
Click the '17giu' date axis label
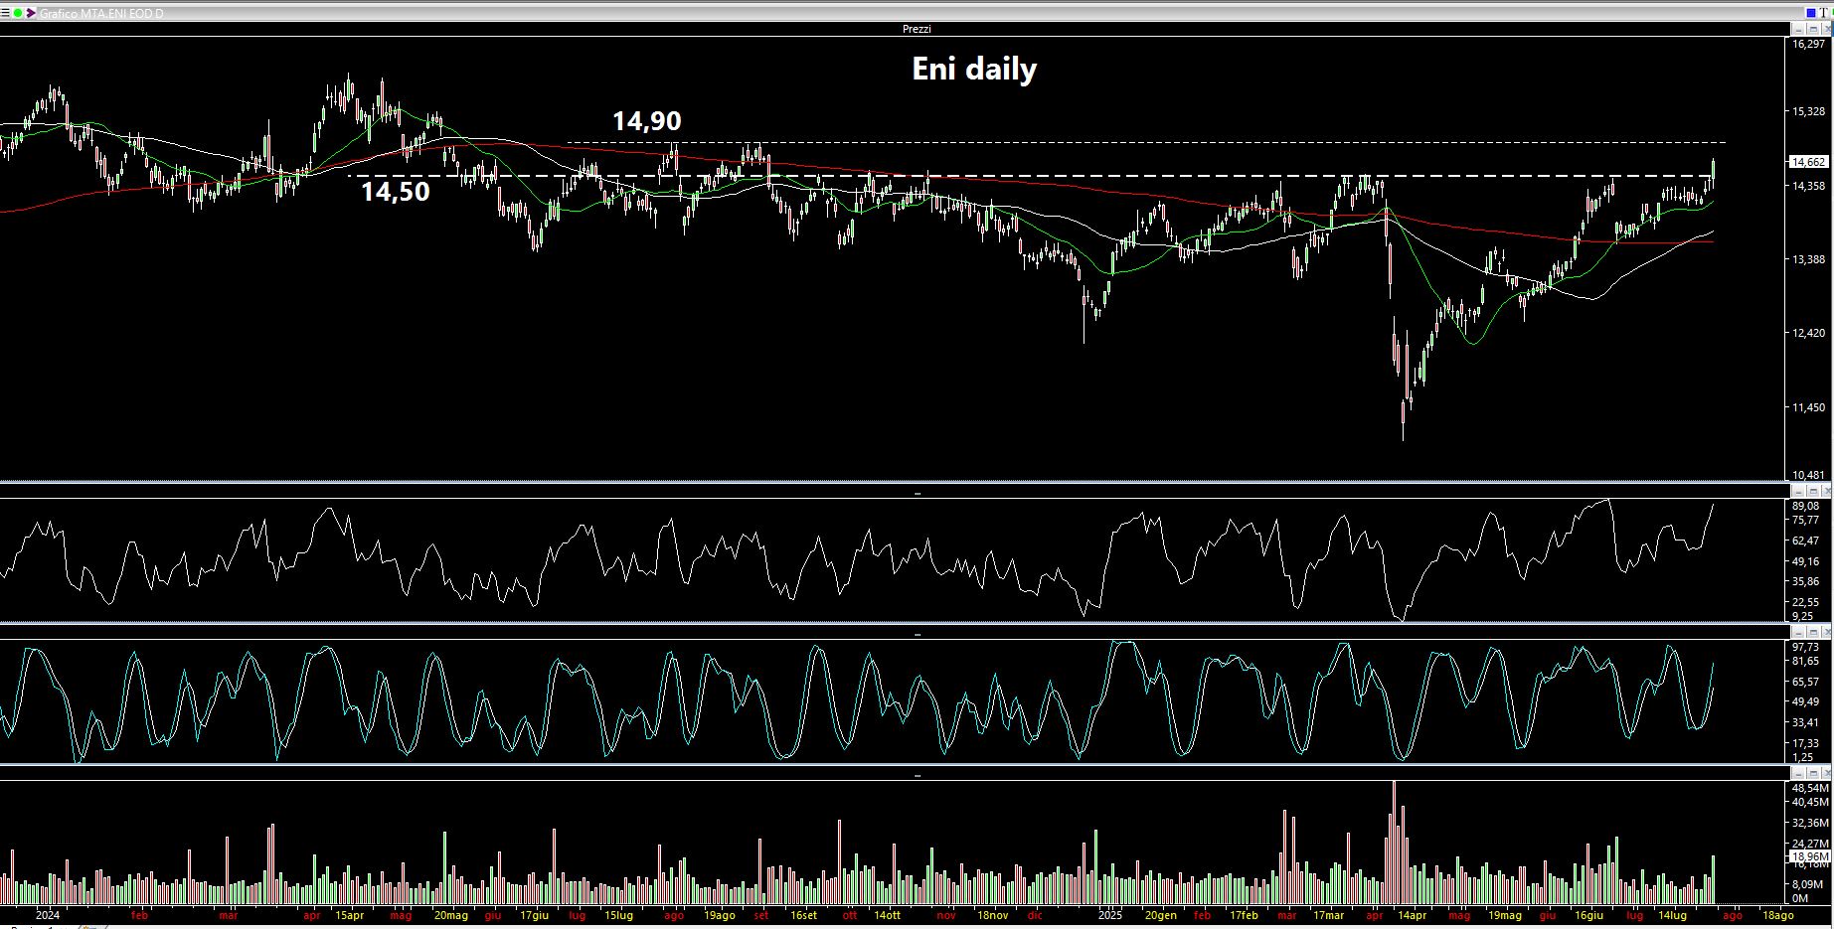coord(534,915)
